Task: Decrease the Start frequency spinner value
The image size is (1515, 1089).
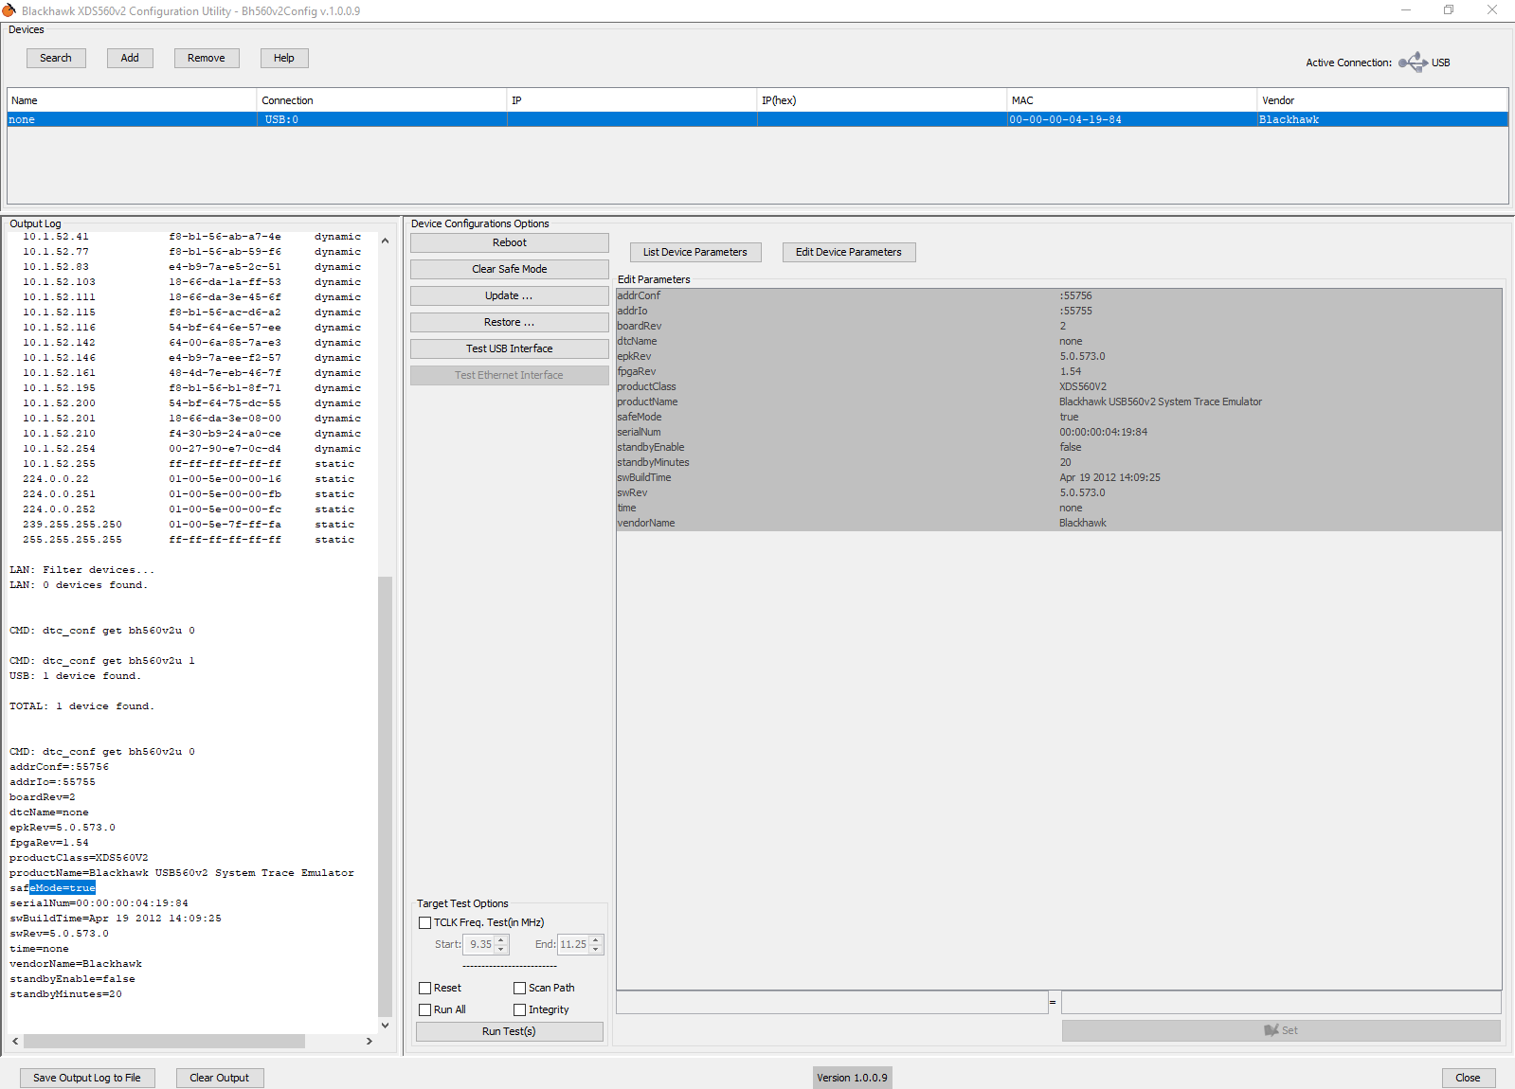Action: pyautogui.click(x=501, y=949)
